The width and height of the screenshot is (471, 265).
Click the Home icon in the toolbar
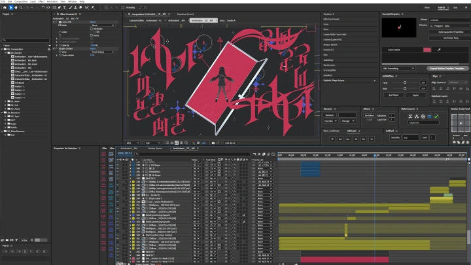(x=5, y=7)
